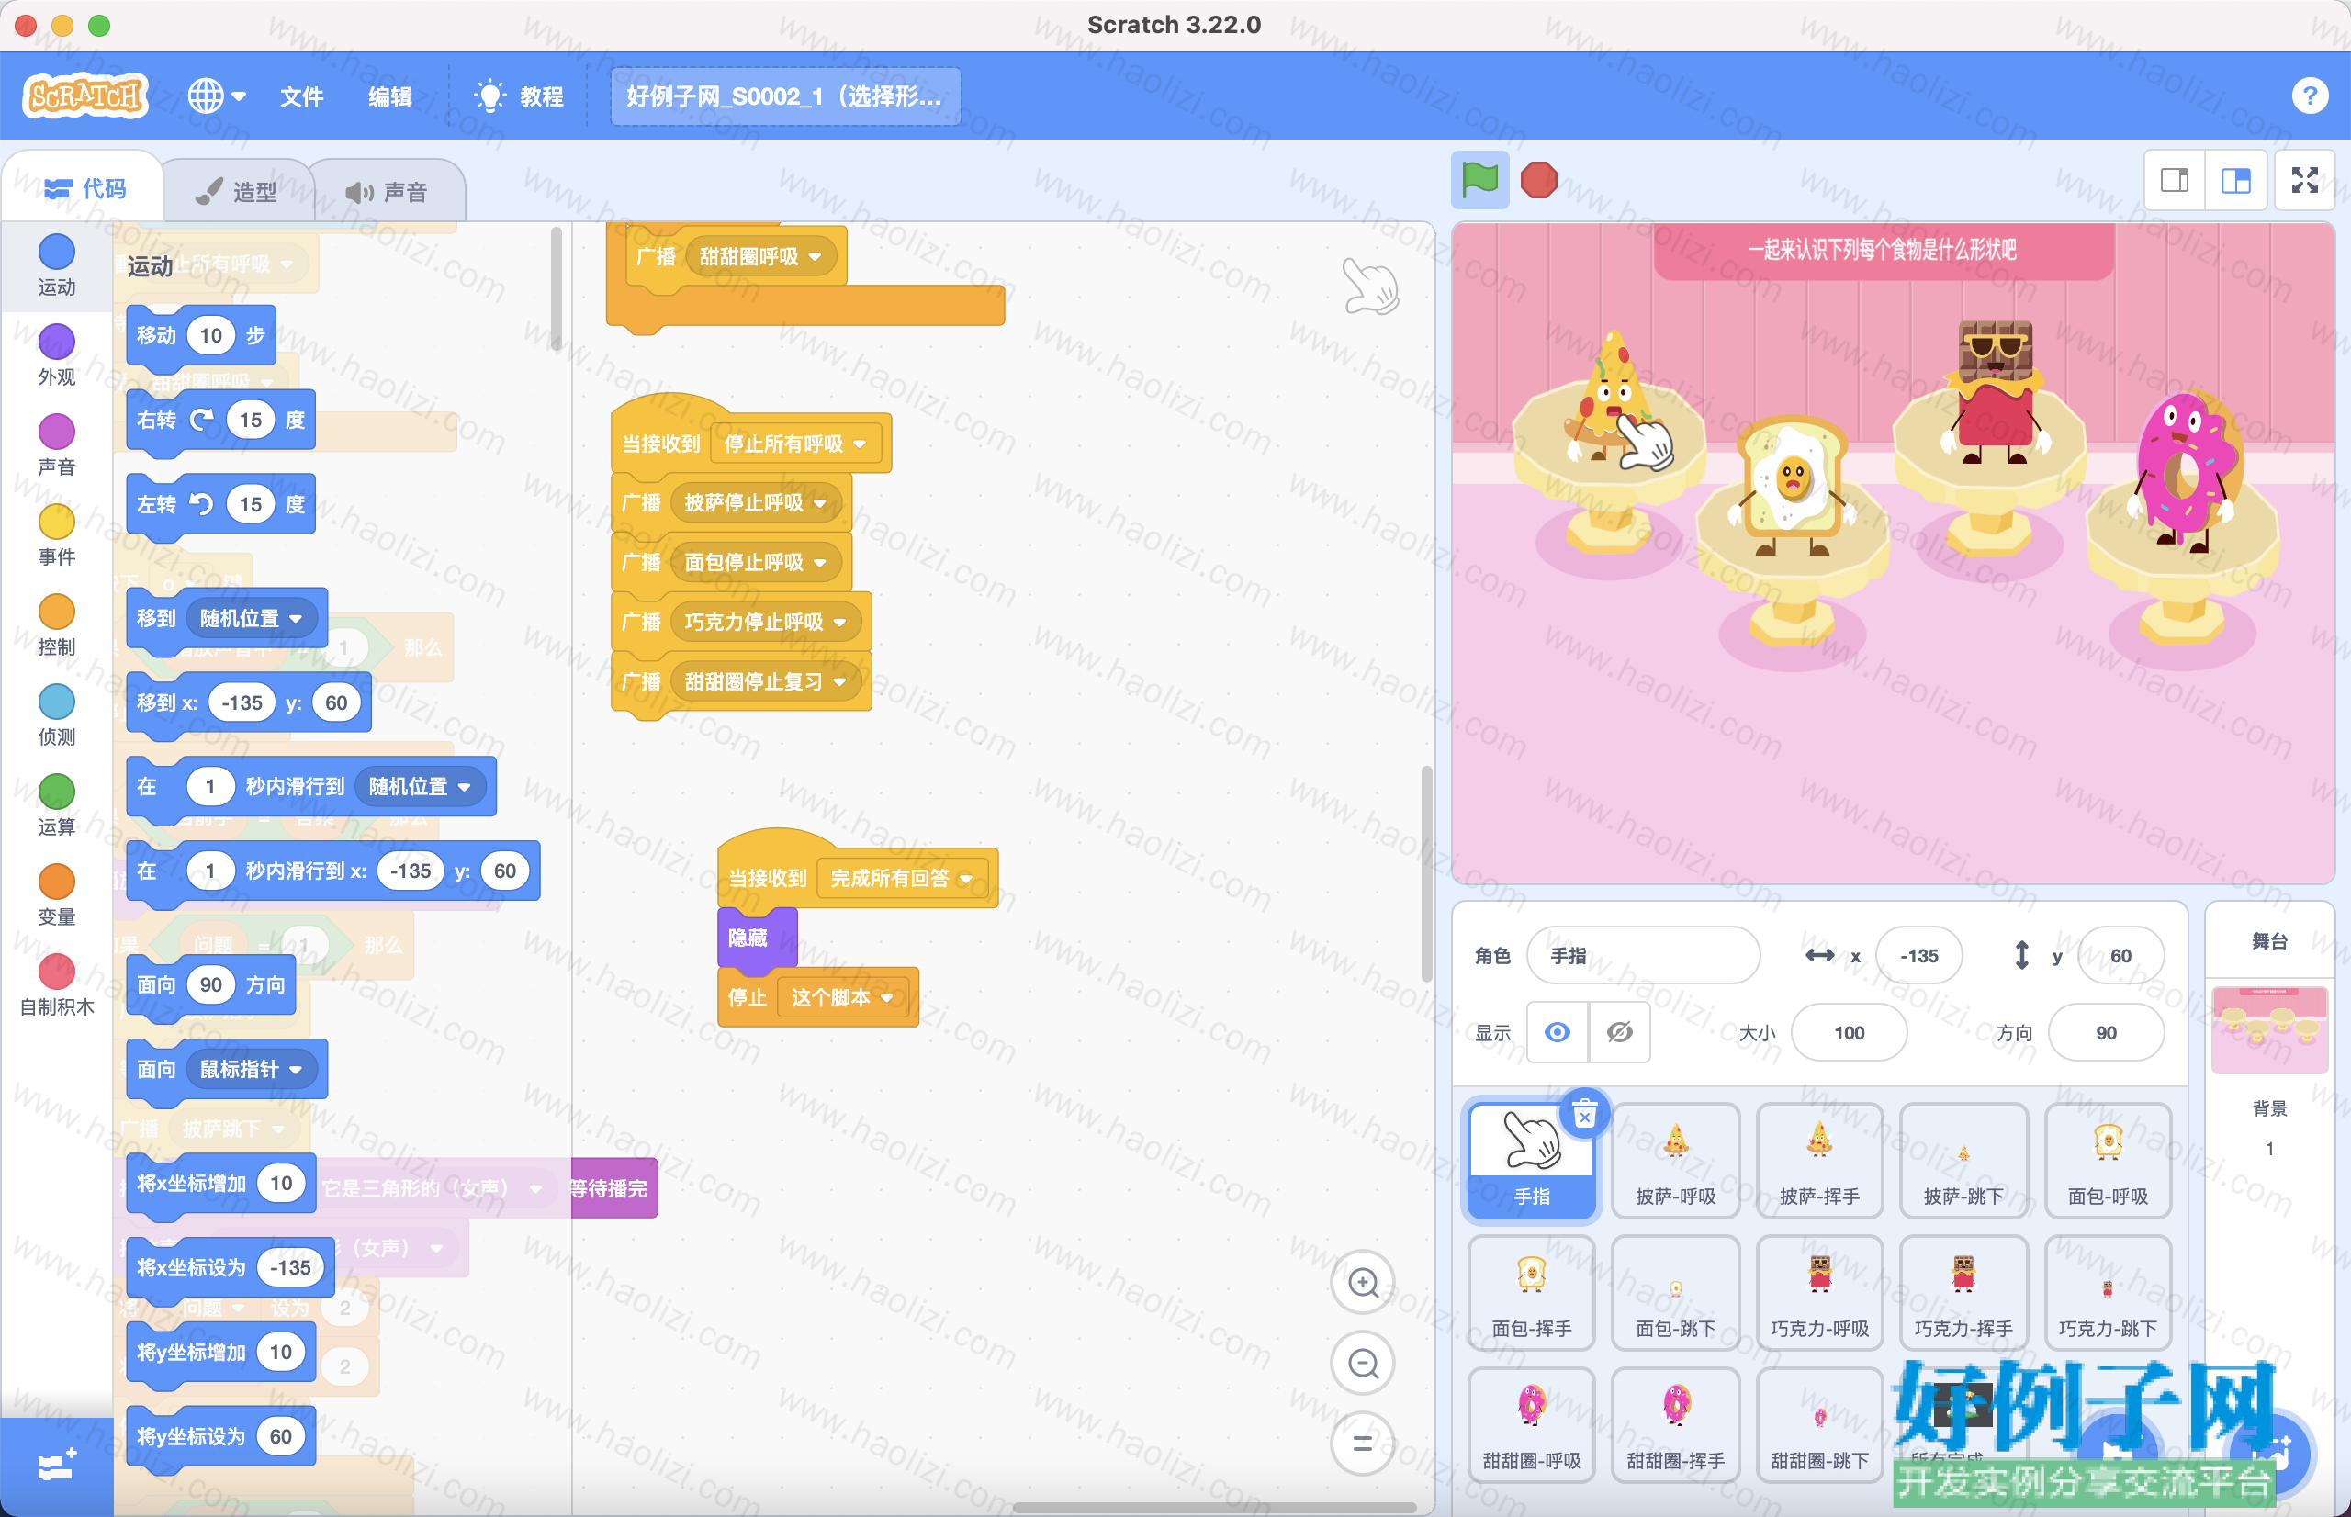Image resolution: width=2351 pixels, height=1517 pixels.
Task: Select the 外观 block category
Action: 56,355
